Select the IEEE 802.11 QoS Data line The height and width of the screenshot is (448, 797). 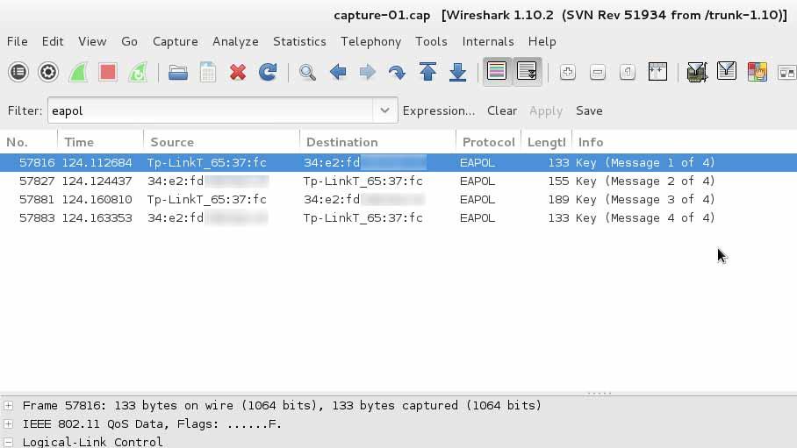152,423
